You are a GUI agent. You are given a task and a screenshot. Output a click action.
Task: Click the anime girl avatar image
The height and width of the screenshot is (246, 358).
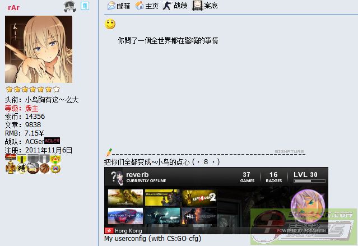[39, 49]
